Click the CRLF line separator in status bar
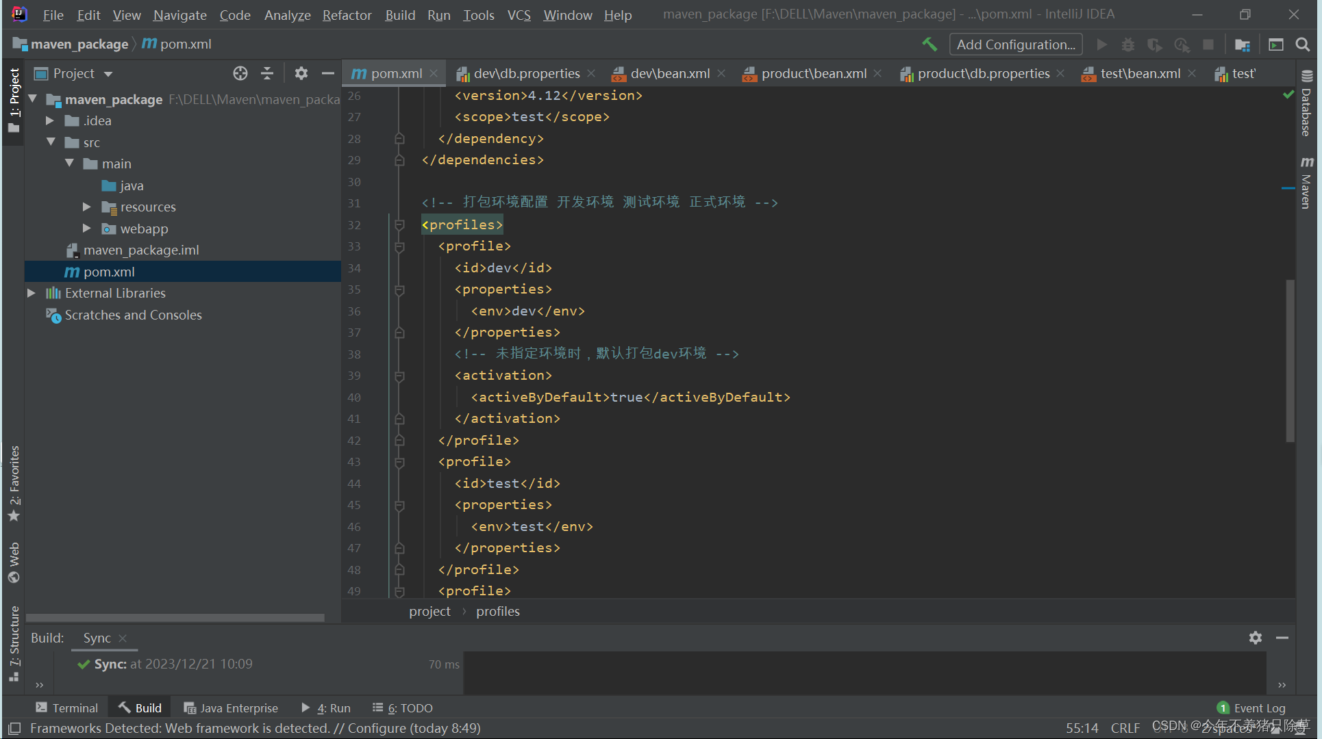1322x739 pixels. [x=1125, y=728]
